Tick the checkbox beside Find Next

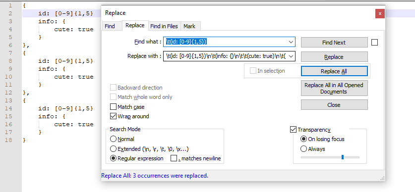click(x=374, y=42)
